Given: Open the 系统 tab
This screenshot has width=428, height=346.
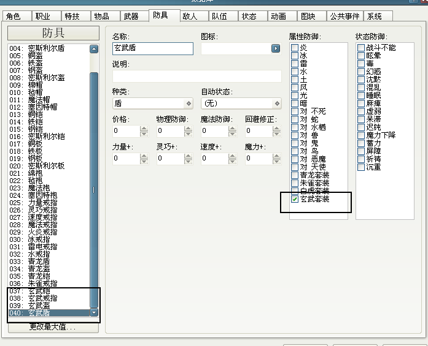Looking at the screenshot, I should [378, 16].
